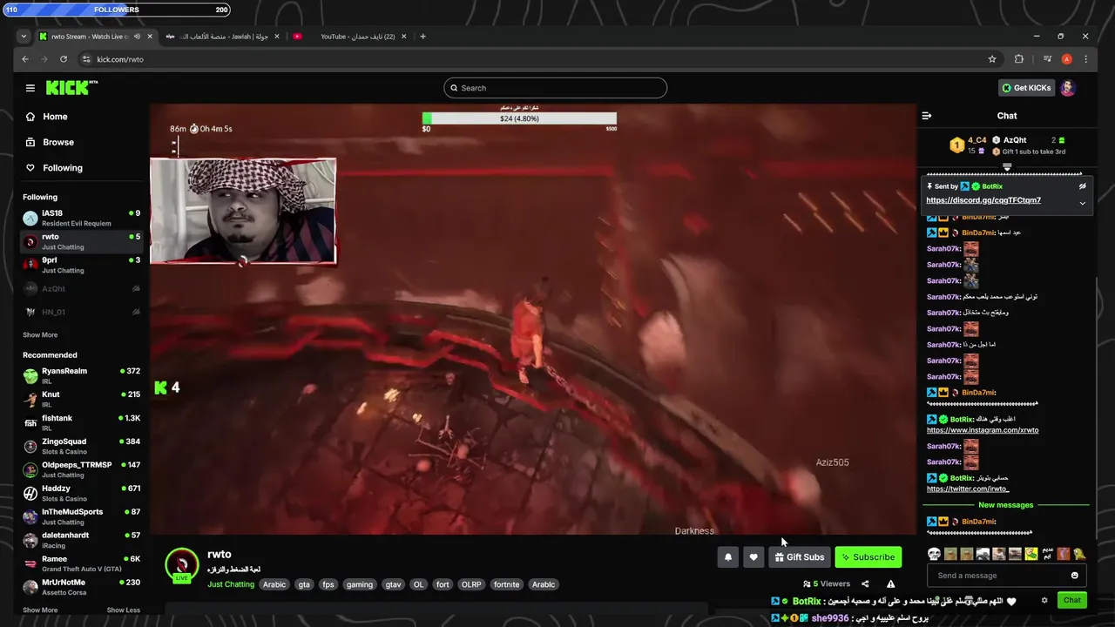Click Show More under Following list
This screenshot has height=627, width=1115.
(40, 335)
